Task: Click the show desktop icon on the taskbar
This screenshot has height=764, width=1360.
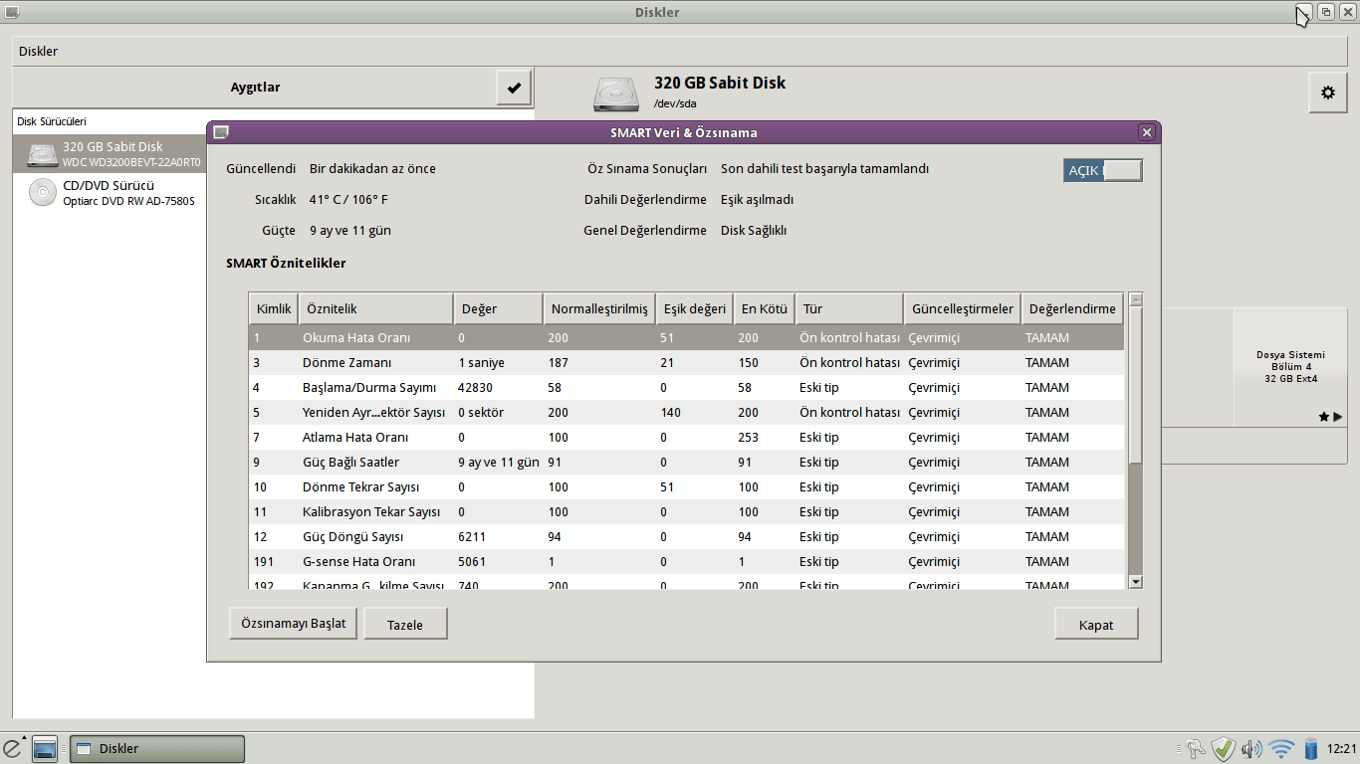Action: tap(45, 749)
